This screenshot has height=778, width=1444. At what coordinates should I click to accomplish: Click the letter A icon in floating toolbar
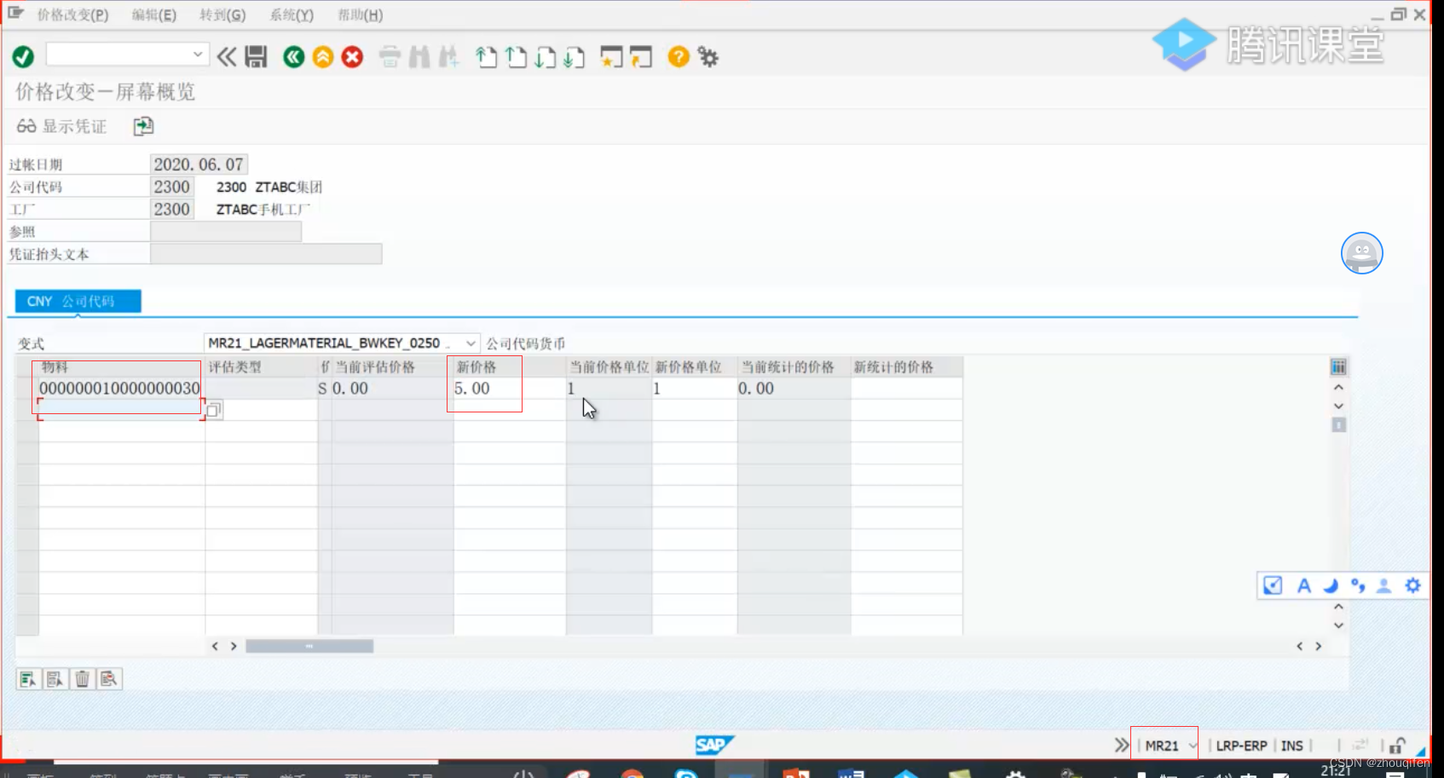(x=1303, y=585)
